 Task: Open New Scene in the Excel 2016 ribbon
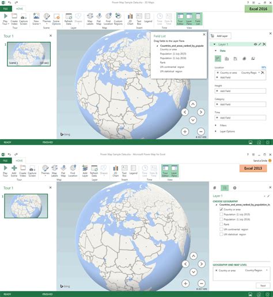coord(36,19)
